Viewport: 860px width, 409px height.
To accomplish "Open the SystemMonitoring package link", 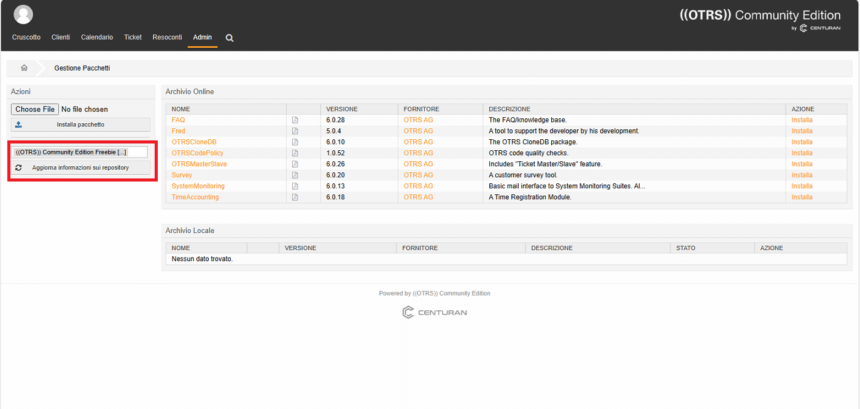I will point(198,186).
